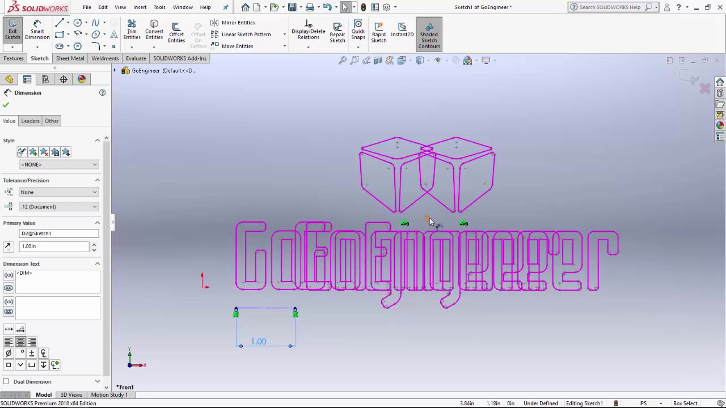The width and height of the screenshot is (726, 408).
Task: Open the Options gear icon
Action: (x=386, y=7)
